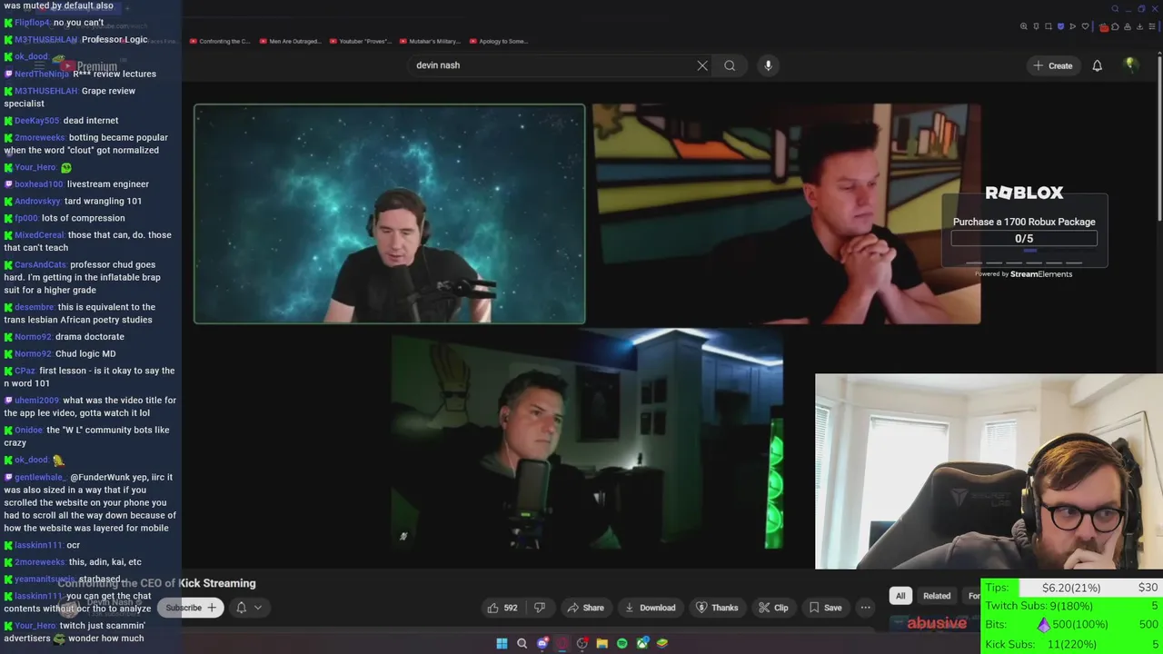1163x654 pixels.
Task: Click the browser pin icon
Action: (x=1036, y=26)
